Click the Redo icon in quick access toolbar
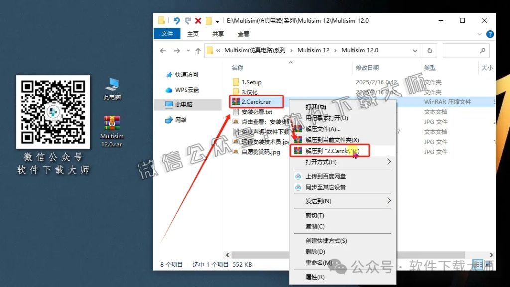The height and width of the screenshot is (287, 510). click(x=188, y=20)
